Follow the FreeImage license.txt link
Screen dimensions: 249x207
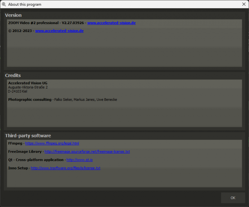[87, 152]
